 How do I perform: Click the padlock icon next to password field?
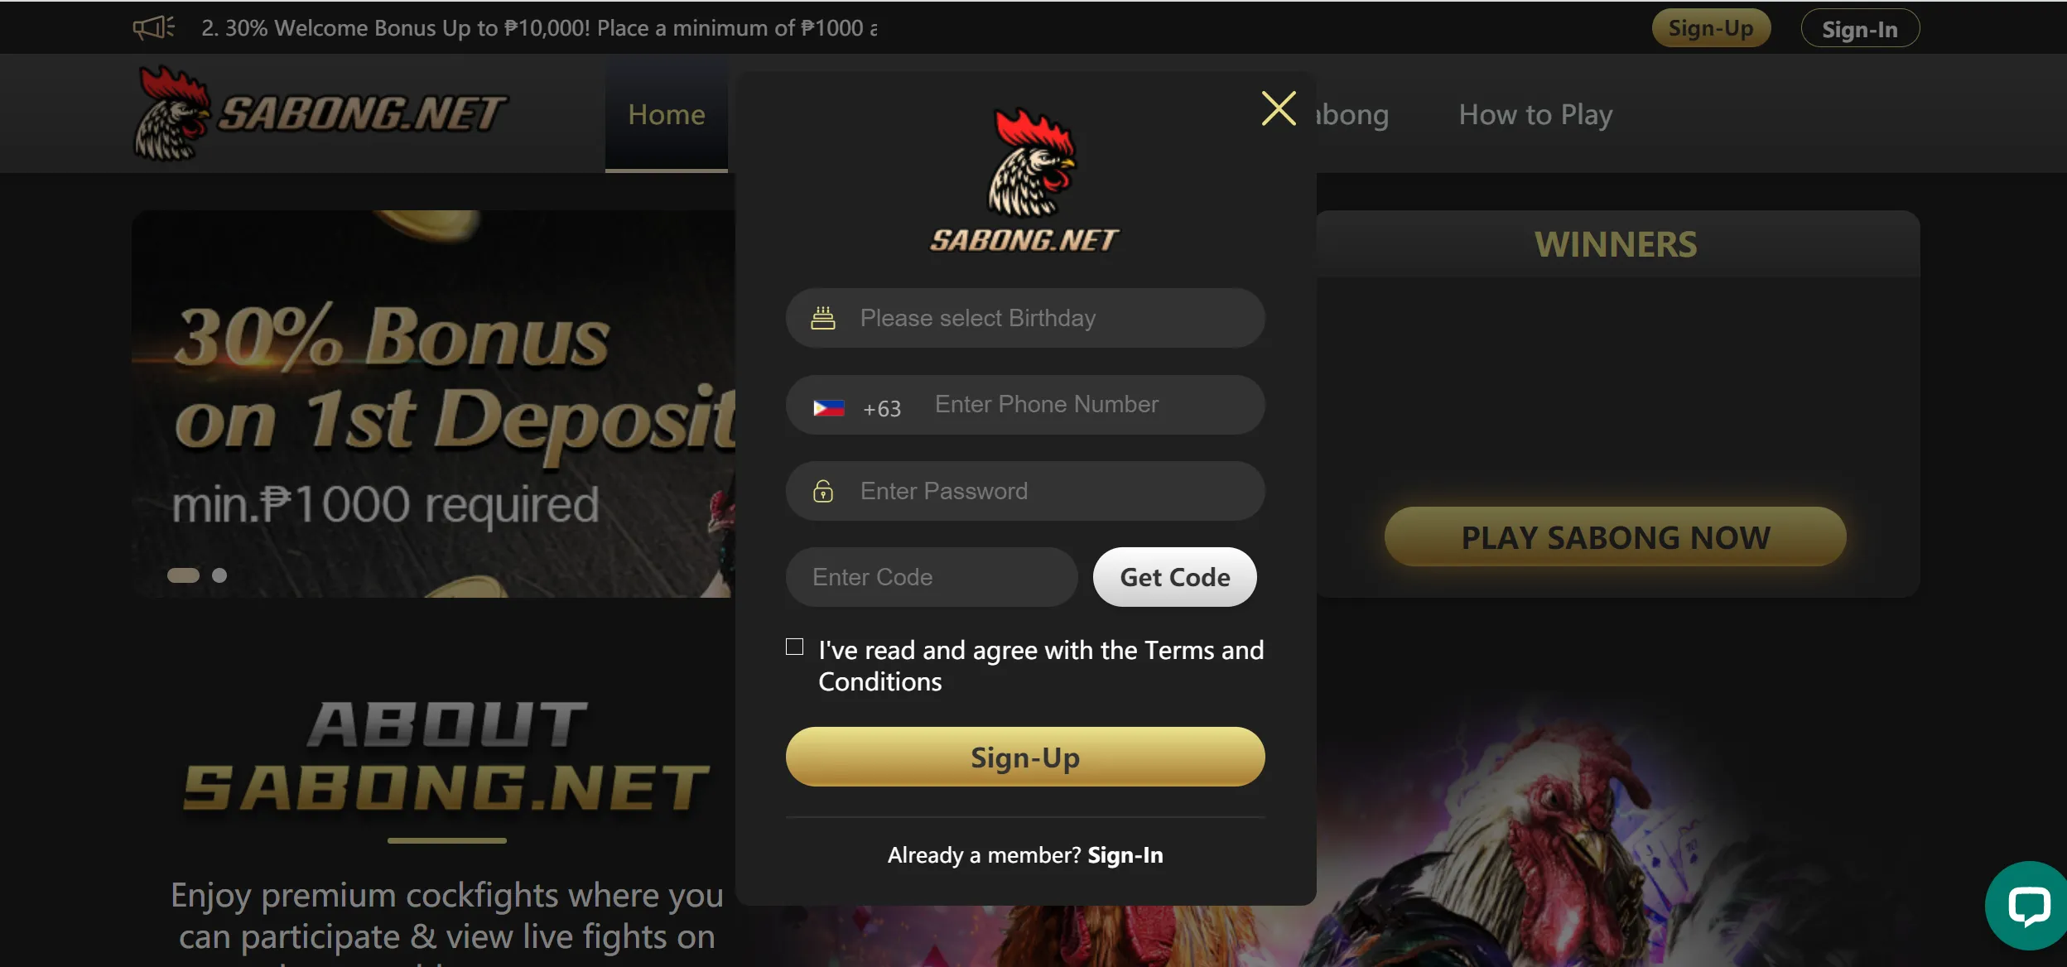[x=824, y=490]
